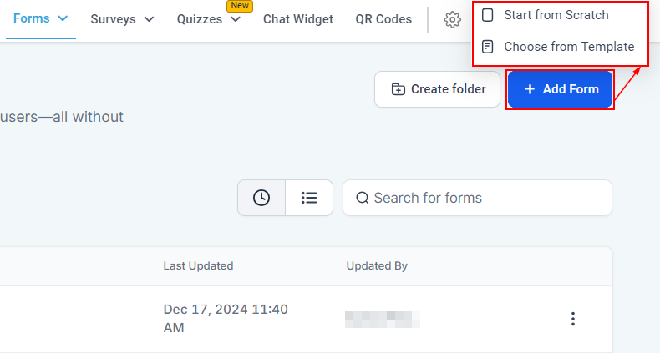Screen dimensions: 660x353
Task: Switch to the list view
Action: [309, 198]
